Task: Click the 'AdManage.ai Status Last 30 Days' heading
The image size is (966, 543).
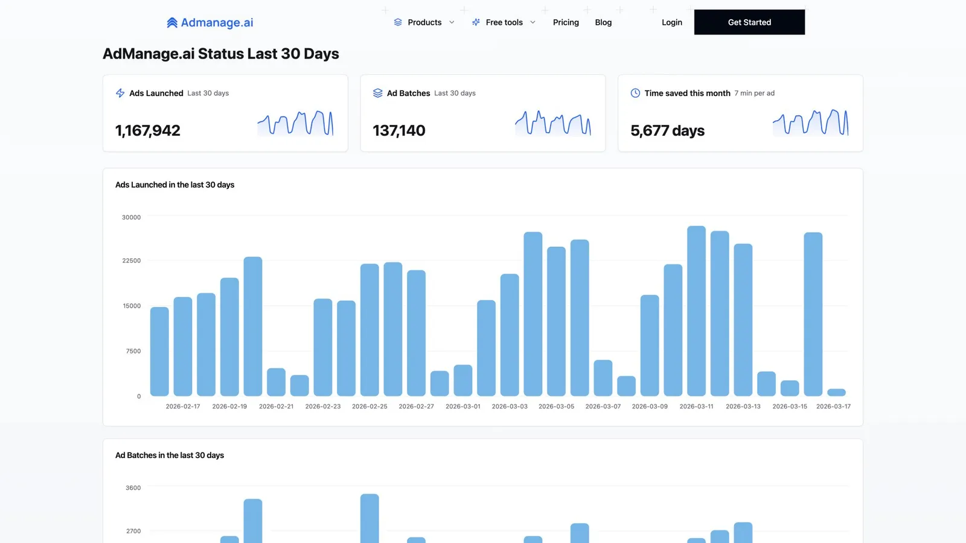Action: (x=221, y=54)
